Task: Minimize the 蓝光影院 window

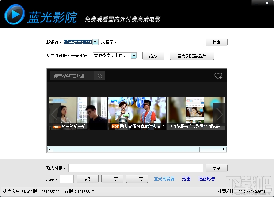Action: (x=256, y=3)
